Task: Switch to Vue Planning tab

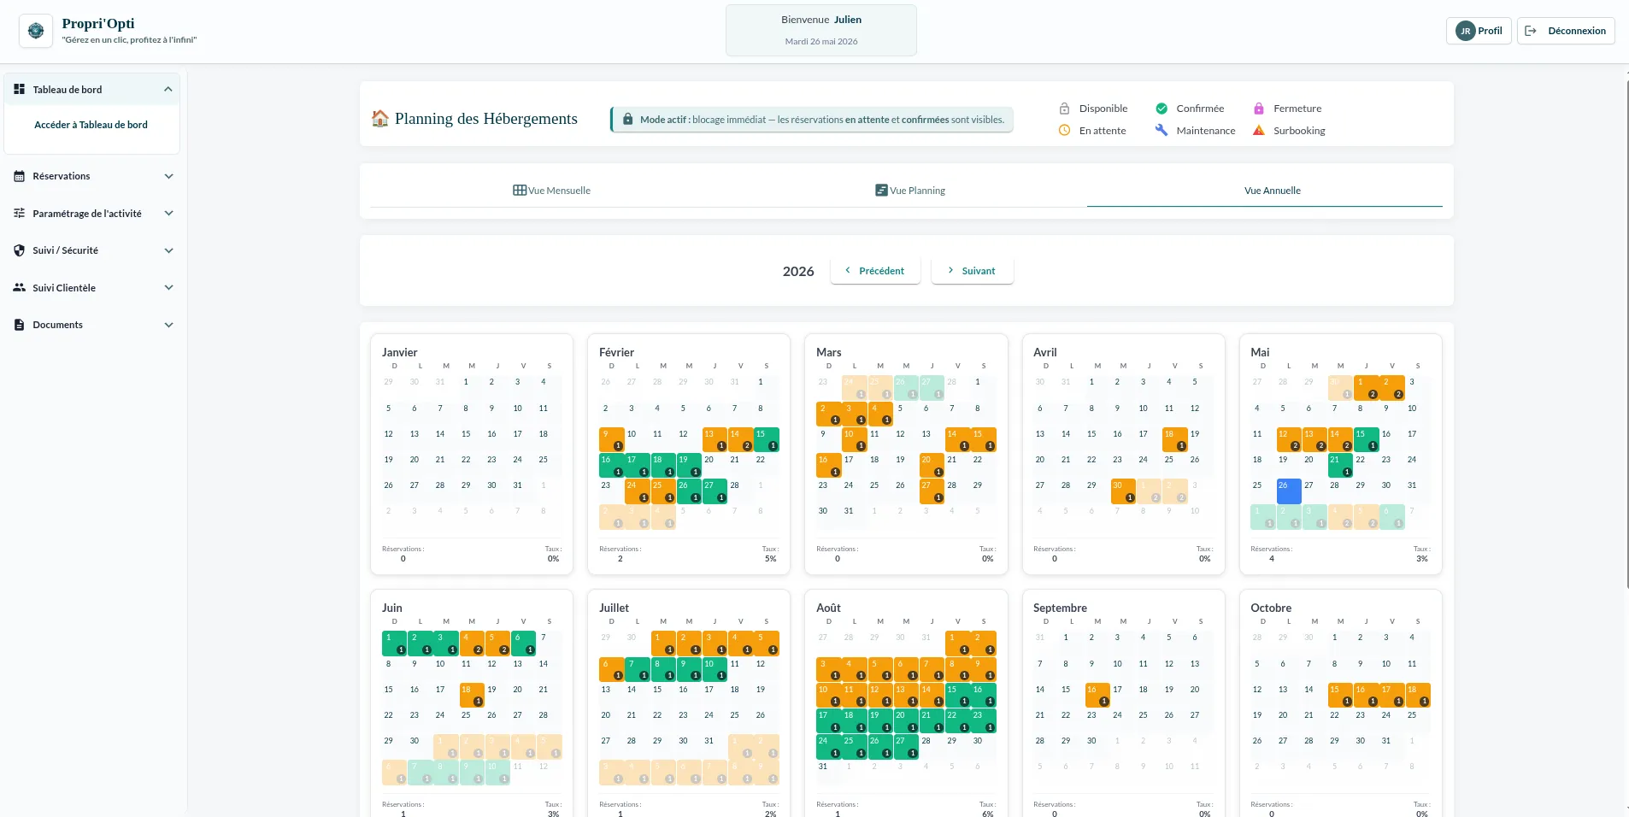Action: [910, 191]
